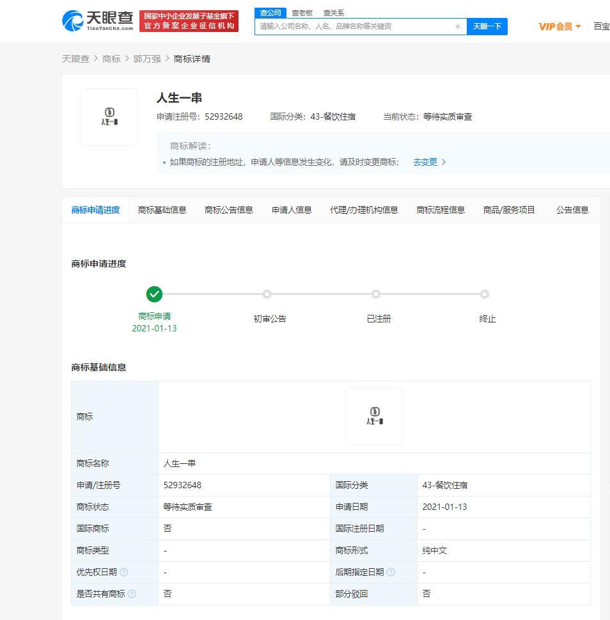
Task: Click 纯中文 value in 商标形式 row
Action: (435, 550)
